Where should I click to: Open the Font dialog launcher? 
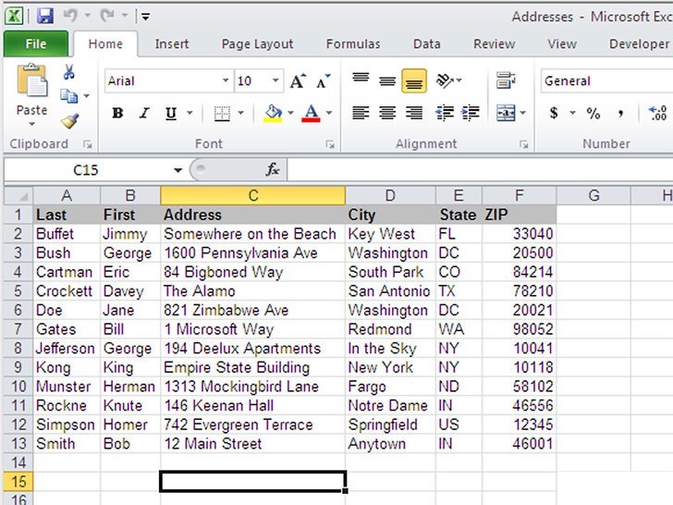[x=330, y=144]
